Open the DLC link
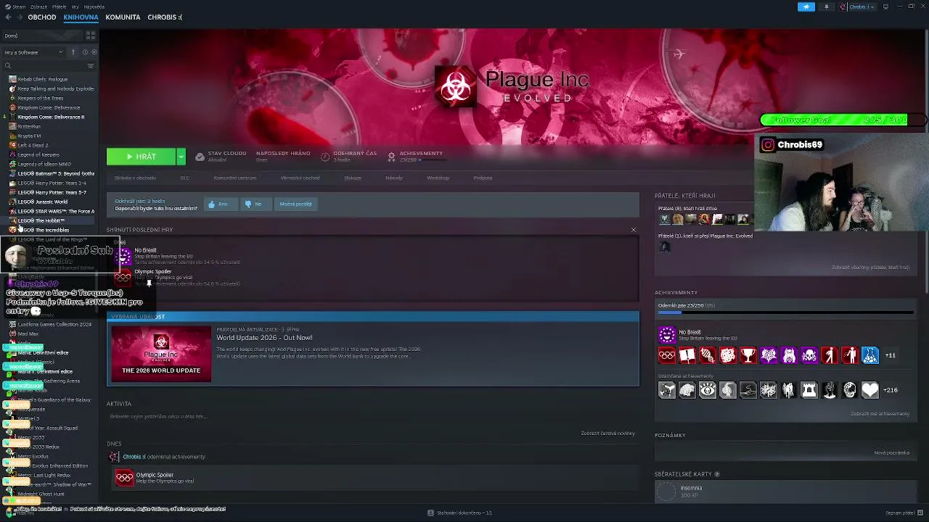This screenshot has height=522, width=929. pos(184,178)
